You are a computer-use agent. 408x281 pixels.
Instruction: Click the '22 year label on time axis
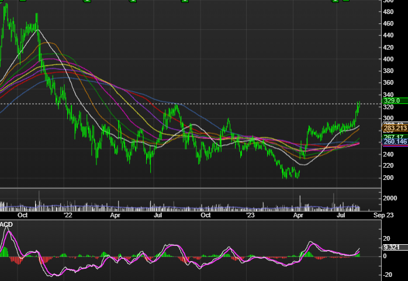(x=68, y=215)
